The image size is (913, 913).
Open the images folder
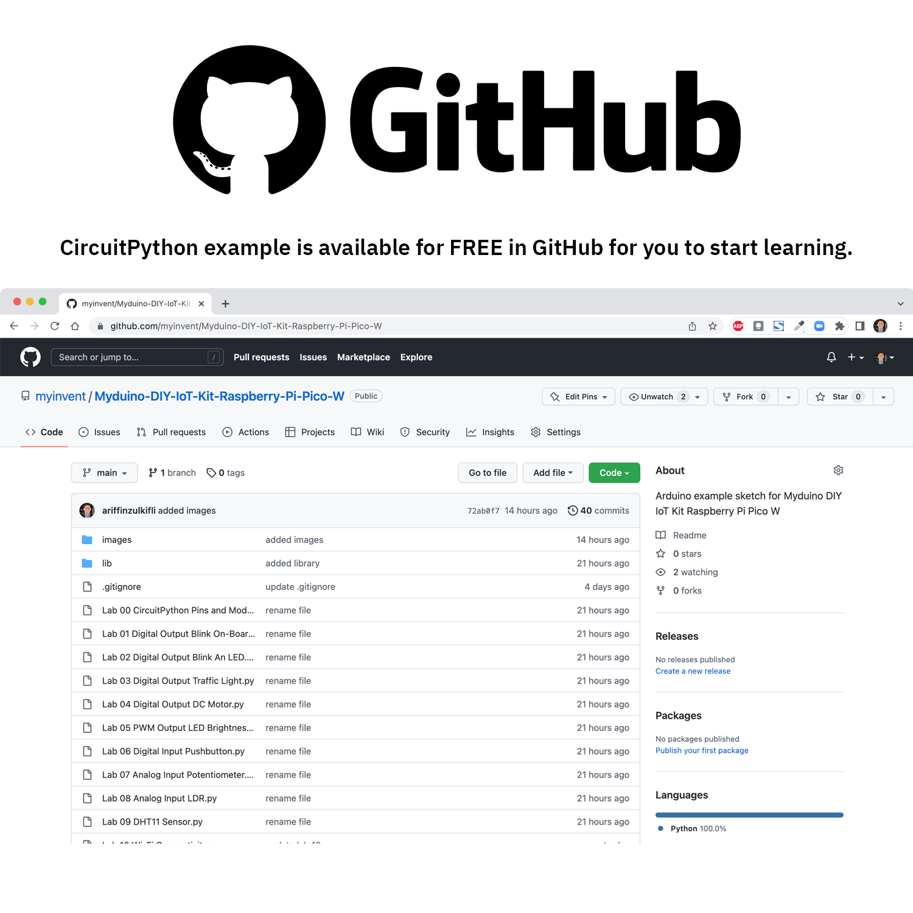point(117,540)
